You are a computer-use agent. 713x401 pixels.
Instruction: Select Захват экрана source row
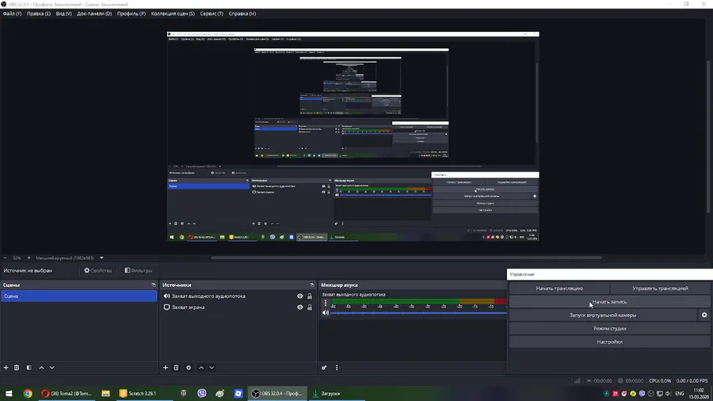click(x=238, y=307)
